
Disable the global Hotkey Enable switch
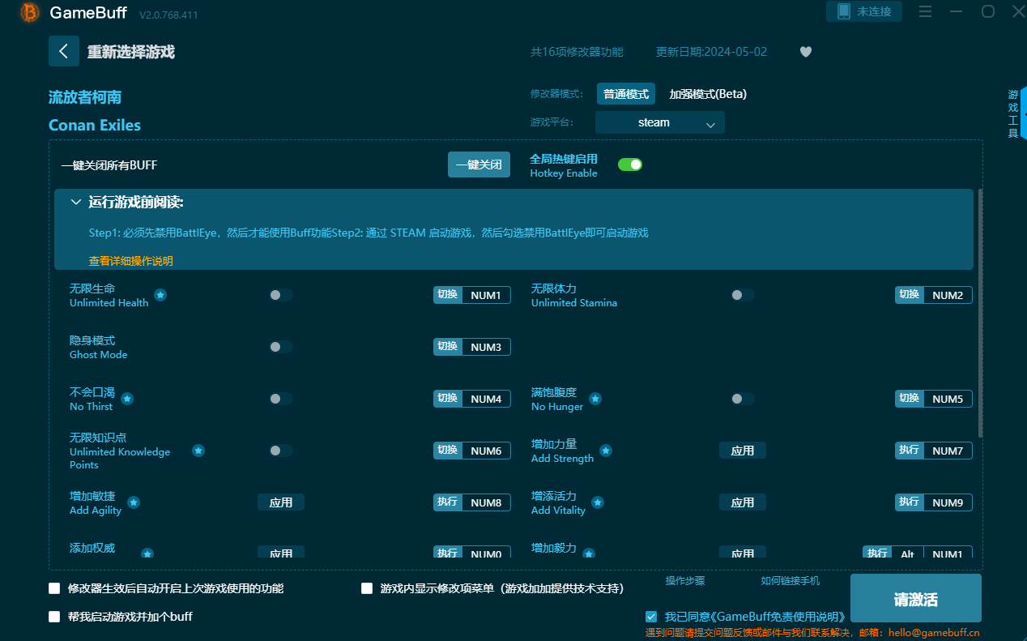pos(630,165)
